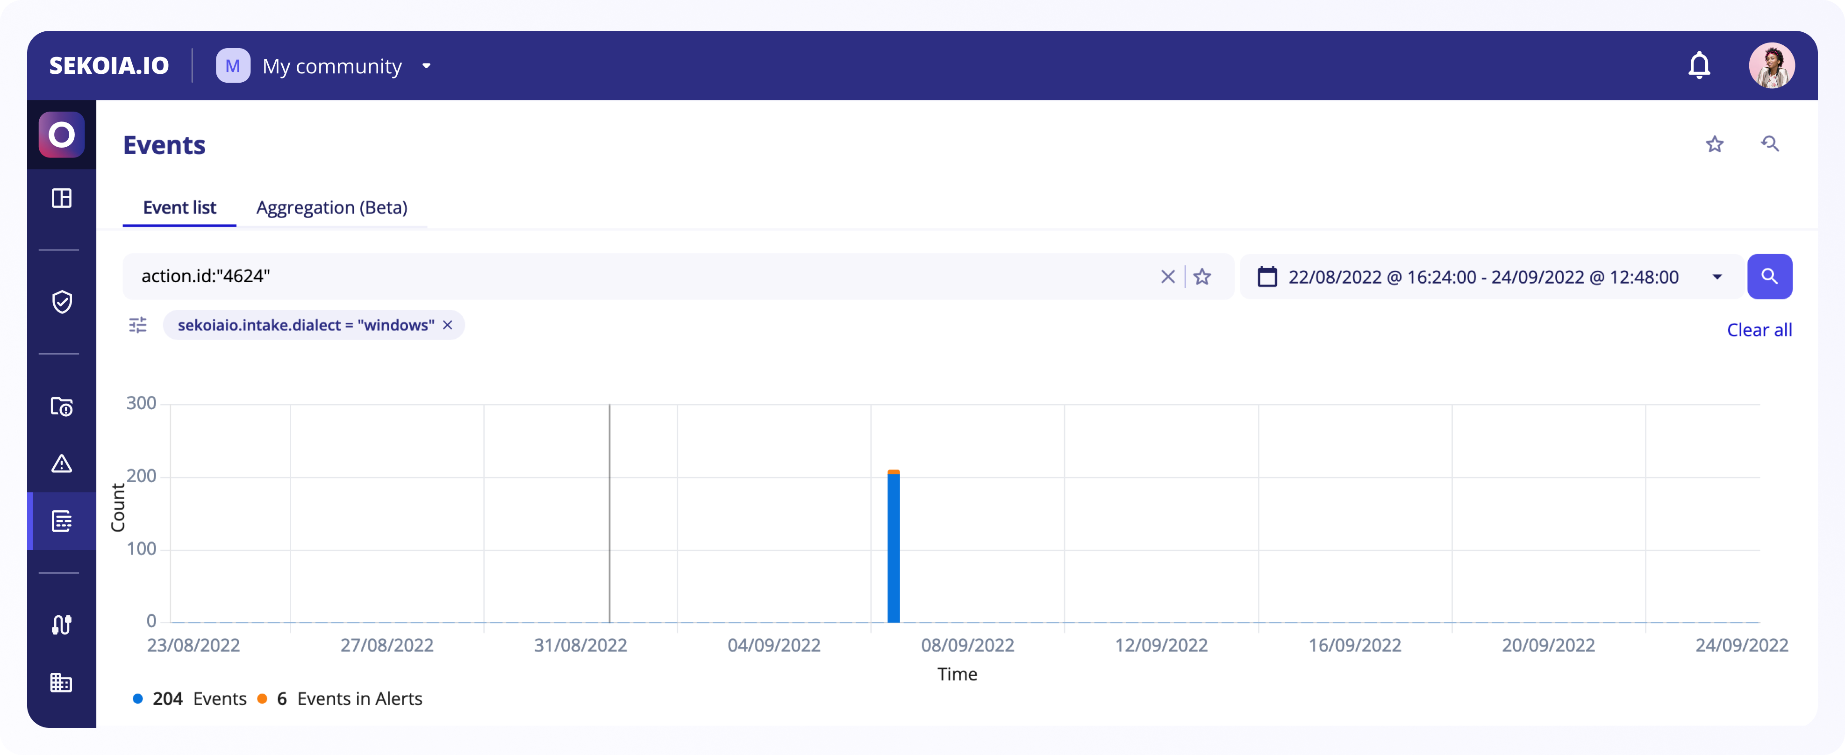Select the Shield/Security sidebar icon
Screen dimensions: 1845x755
(61, 302)
